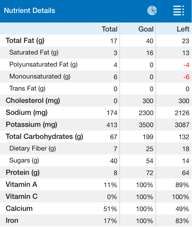Tap the Iron row label
Screen dimensions: 192x227
tap(12, 220)
